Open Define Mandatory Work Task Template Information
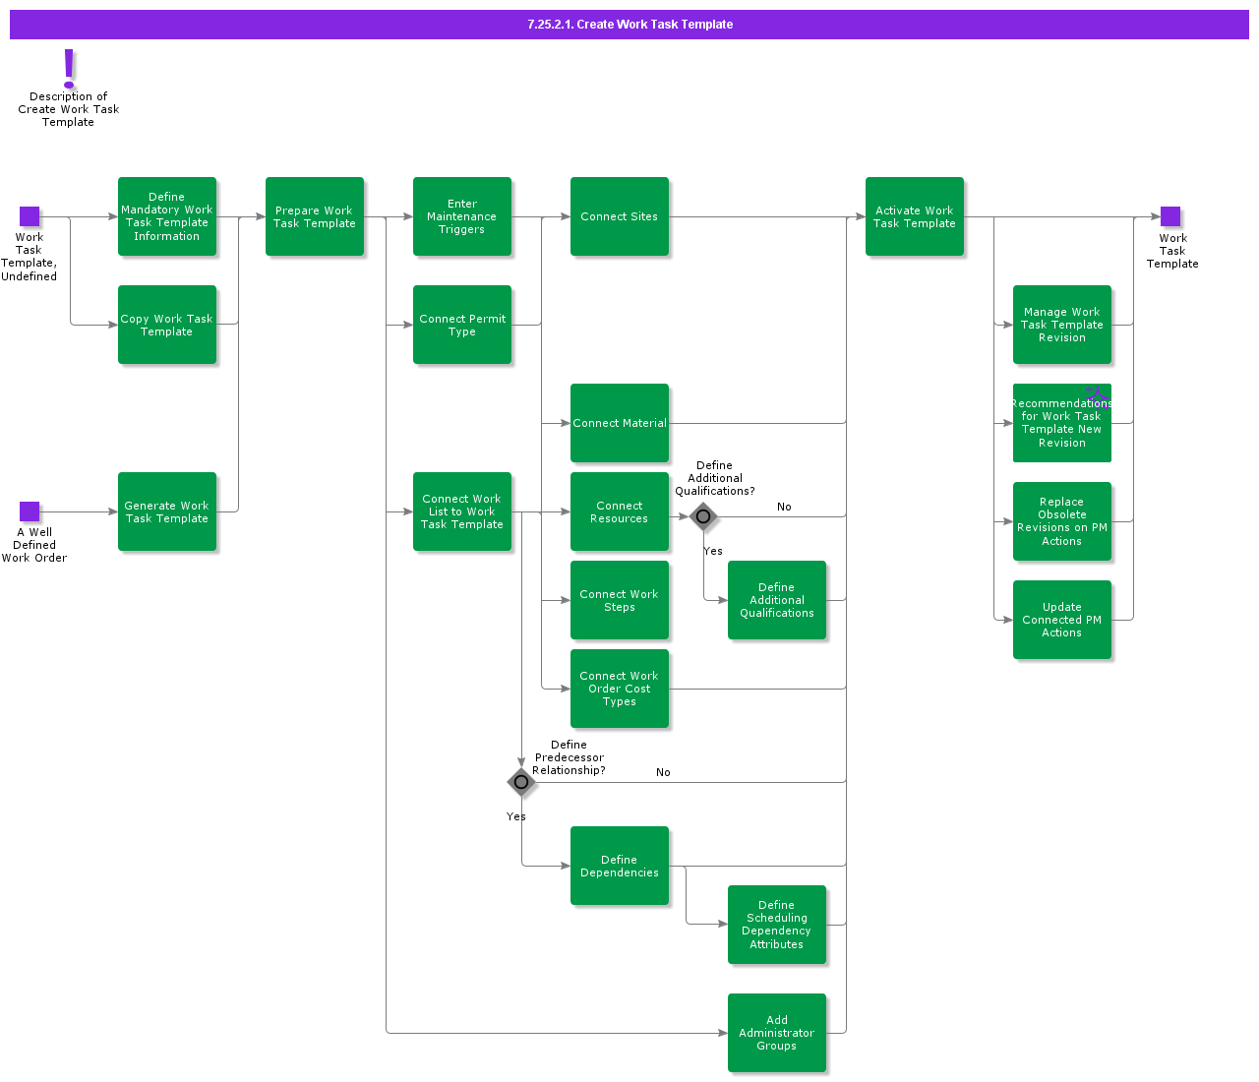 click(x=167, y=216)
